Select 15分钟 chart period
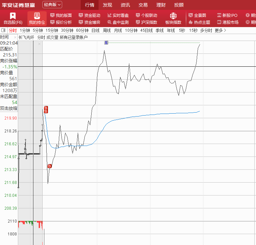 tap(52, 30)
